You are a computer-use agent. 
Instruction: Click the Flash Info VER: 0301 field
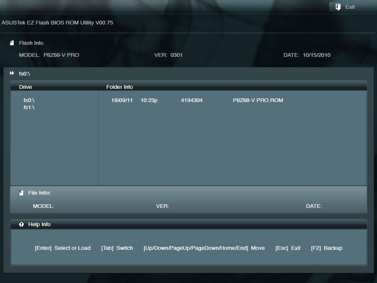pyautogui.click(x=168, y=55)
